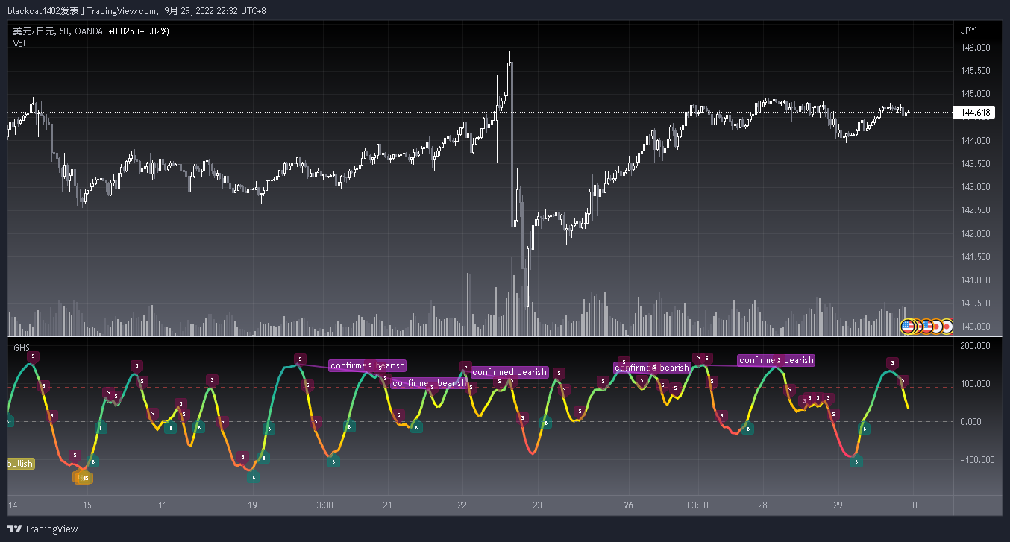Click 03:30 label between 19 and 21
This screenshot has height=542, width=1010.
pos(322,505)
